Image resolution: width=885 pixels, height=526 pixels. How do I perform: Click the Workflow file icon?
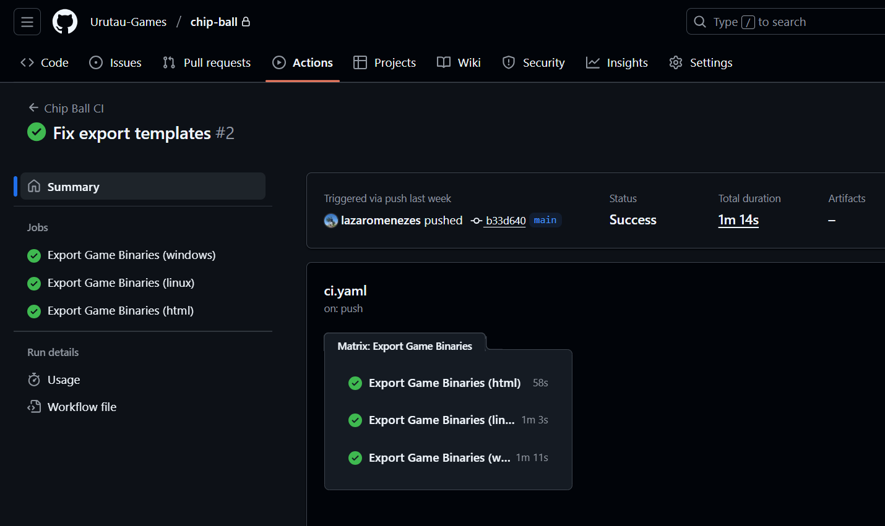pos(34,407)
